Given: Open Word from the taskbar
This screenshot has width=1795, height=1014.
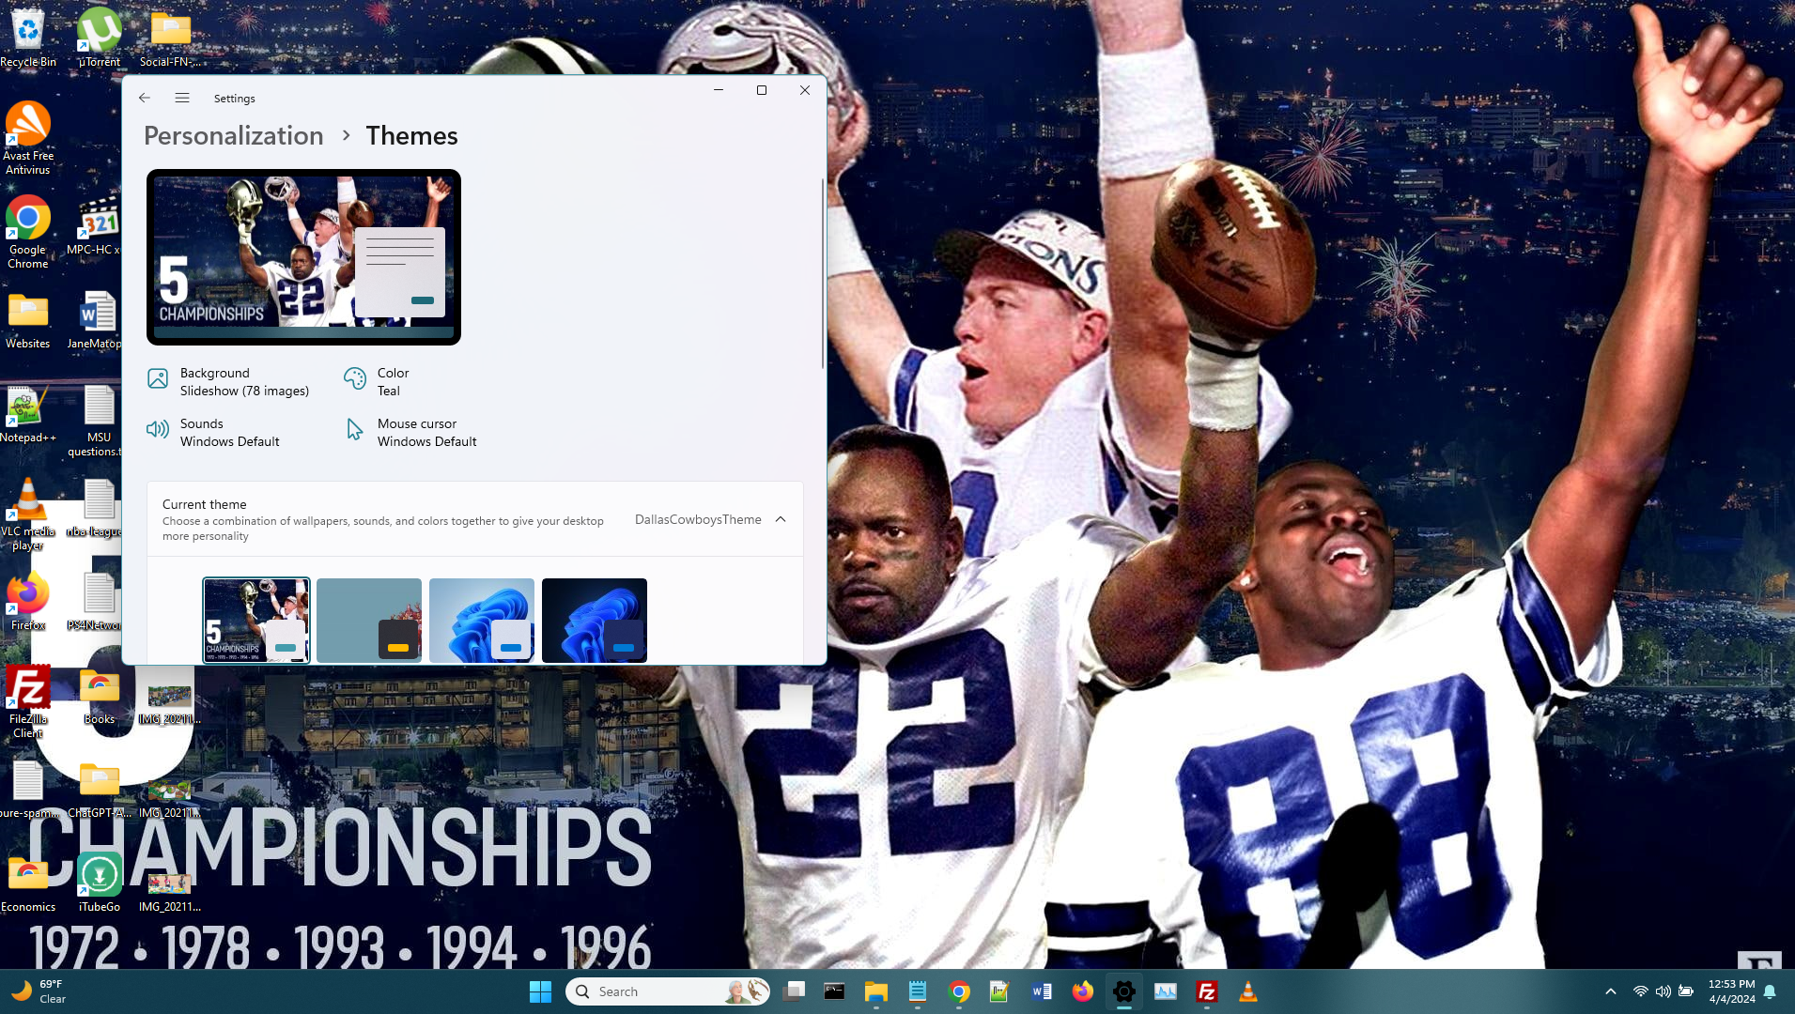Looking at the screenshot, I should pos(1042,991).
